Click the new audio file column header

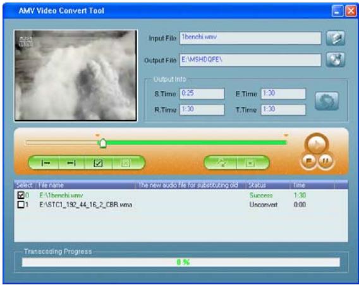pyautogui.click(x=190, y=185)
